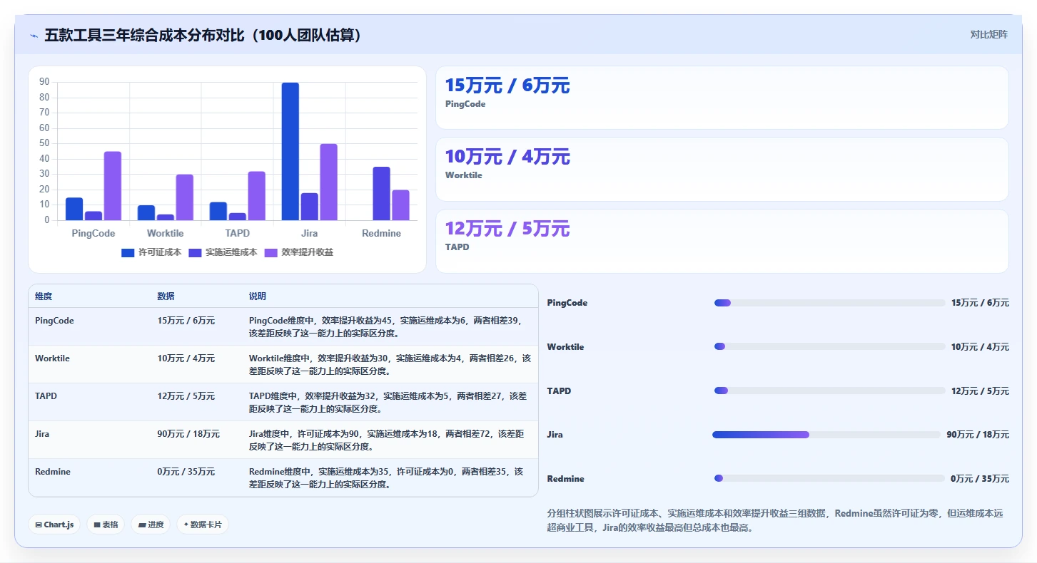The image size is (1037, 563).
Task: Click the 说明 column header
Action: pyautogui.click(x=257, y=296)
